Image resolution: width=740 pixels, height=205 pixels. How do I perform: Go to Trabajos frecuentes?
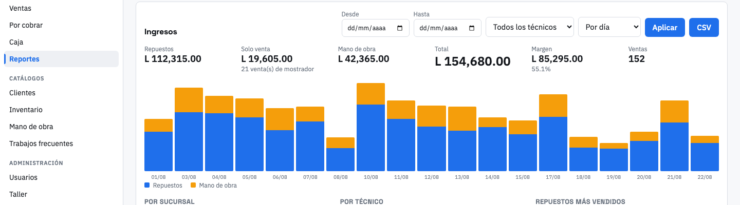click(x=61, y=143)
